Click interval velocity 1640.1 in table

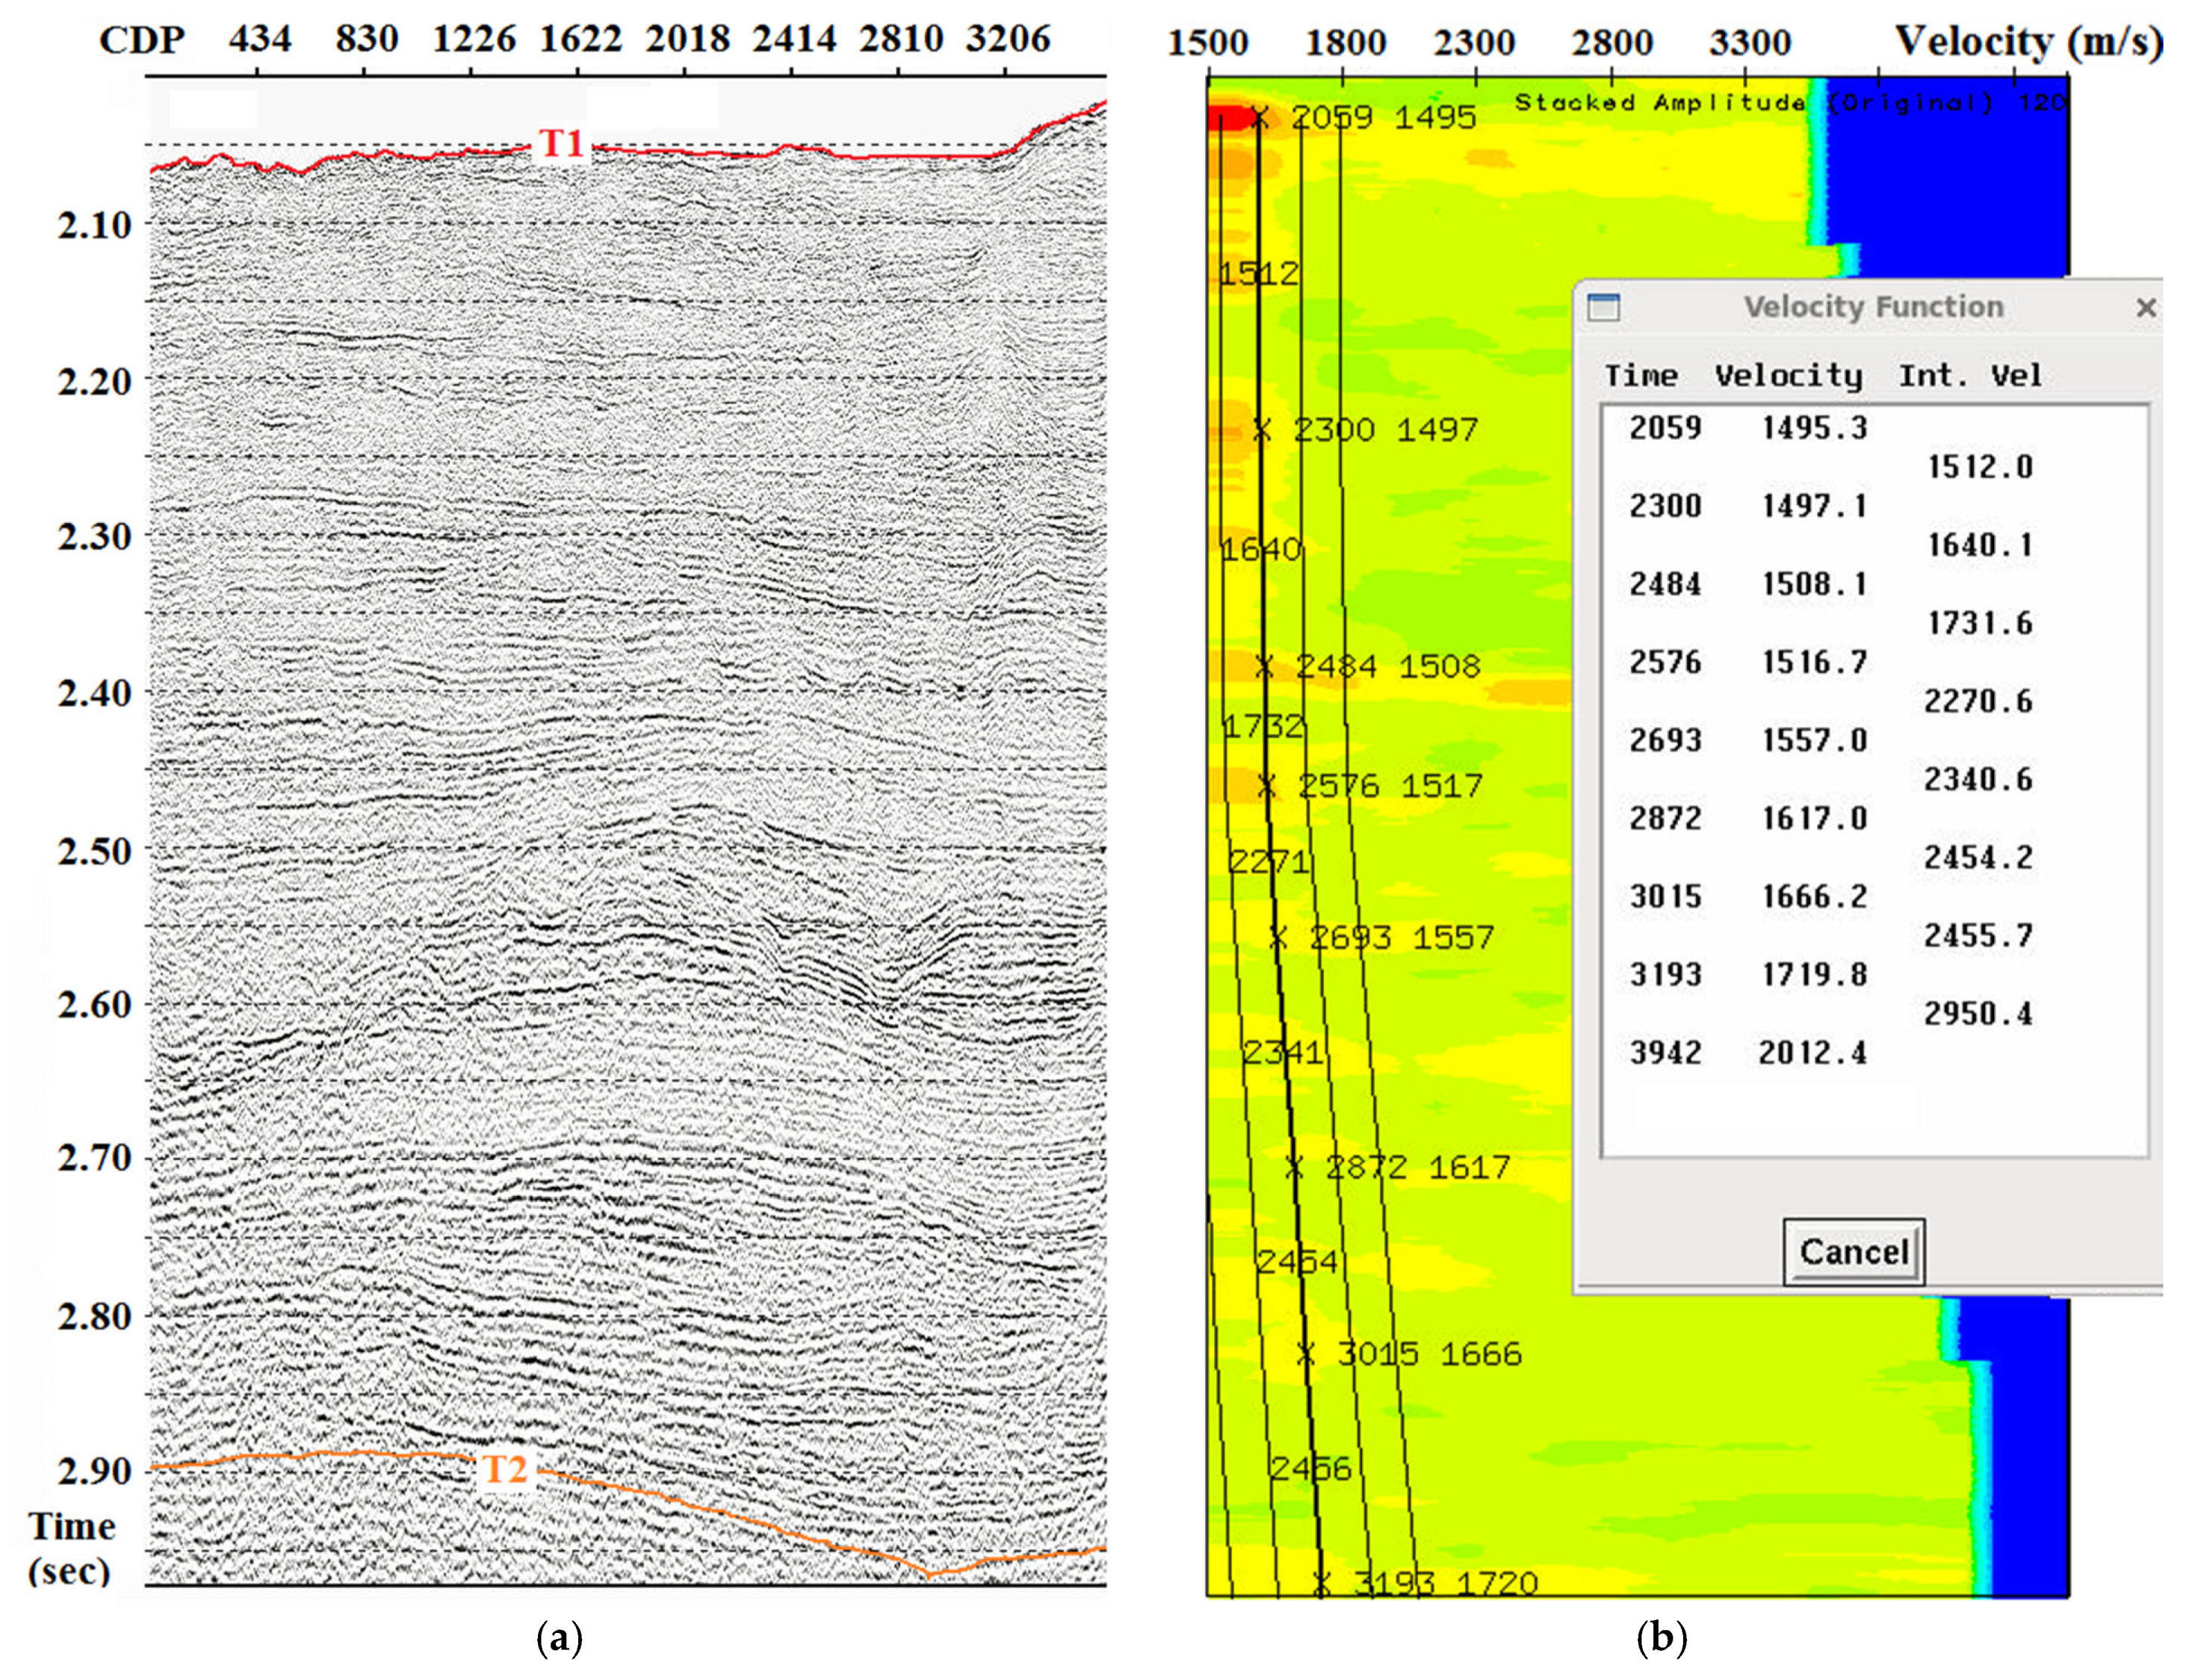1980,545
